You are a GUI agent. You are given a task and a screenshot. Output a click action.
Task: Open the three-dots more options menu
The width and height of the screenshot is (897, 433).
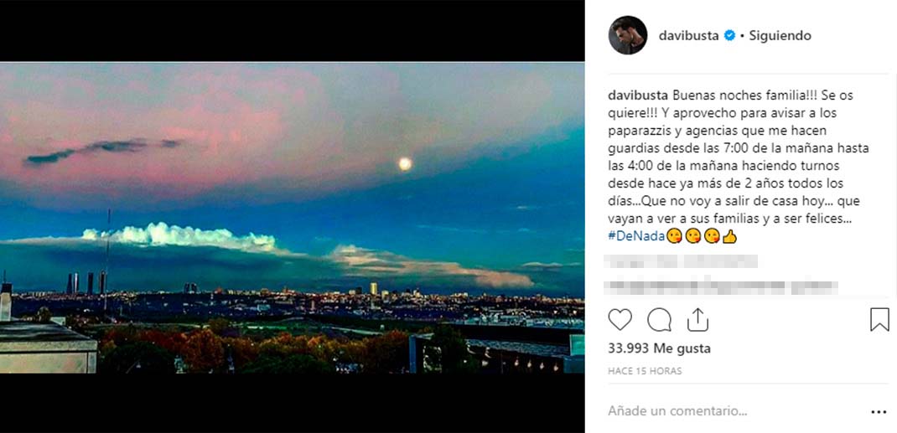[878, 411]
